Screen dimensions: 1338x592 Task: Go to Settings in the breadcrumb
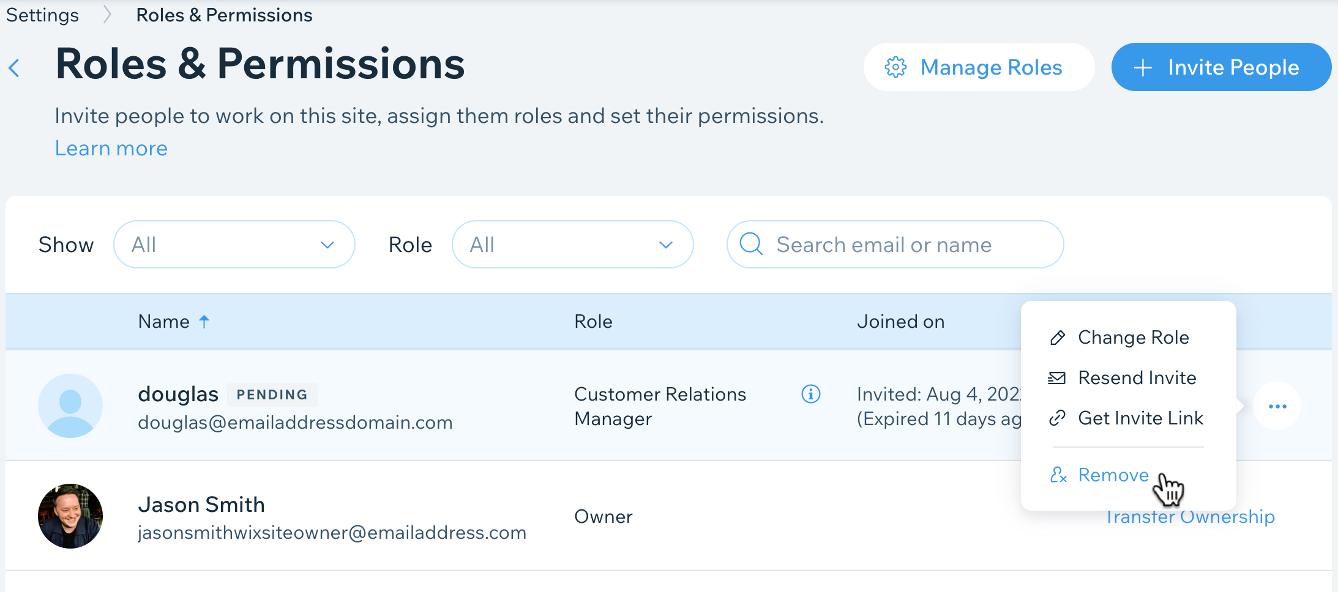click(42, 15)
